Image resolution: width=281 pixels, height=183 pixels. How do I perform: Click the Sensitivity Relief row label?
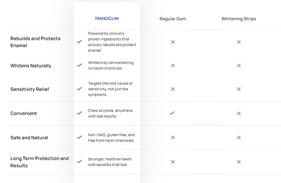click(x=30, y=89)
